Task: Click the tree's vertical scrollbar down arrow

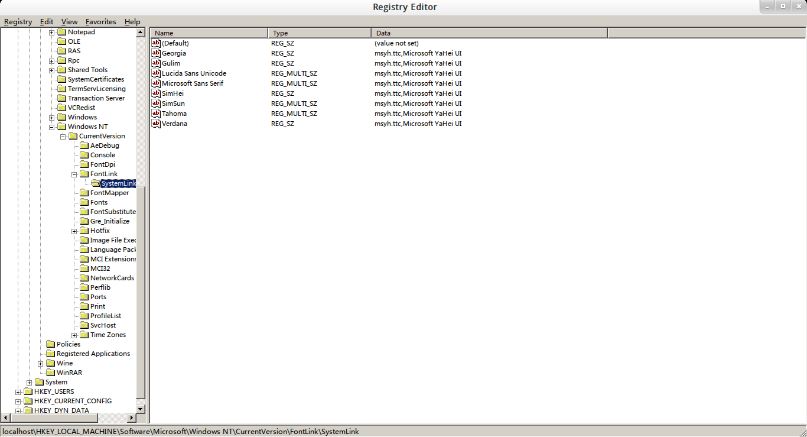Action: [140, 409]
